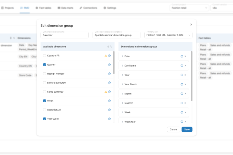Viewport: 233px width, 155px height.
Task: Open info icon for Week in available dimensions
Action: (x=109, y=101)
